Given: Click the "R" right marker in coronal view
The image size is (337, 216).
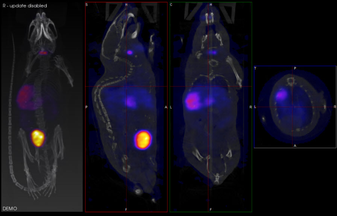Looking at the screenshot, I should click(x=250, y=107).
